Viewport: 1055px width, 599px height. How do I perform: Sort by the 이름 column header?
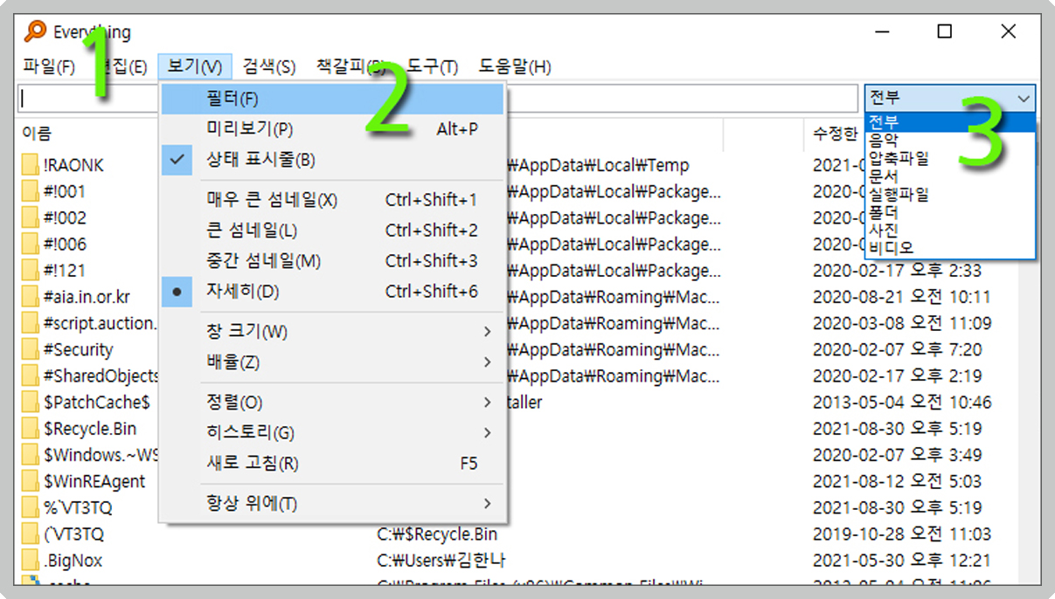[37, 134]
